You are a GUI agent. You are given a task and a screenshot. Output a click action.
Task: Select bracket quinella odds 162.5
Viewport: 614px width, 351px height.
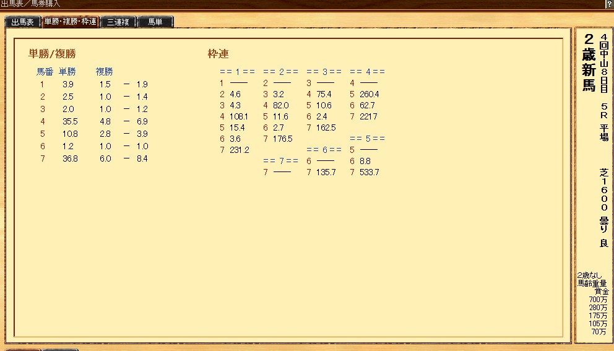pyautogui.click(x=326, y=128)
